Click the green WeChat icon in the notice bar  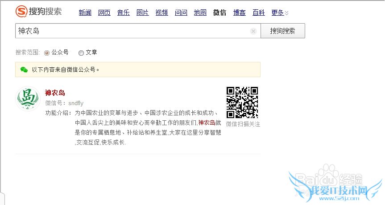[24, 70]
